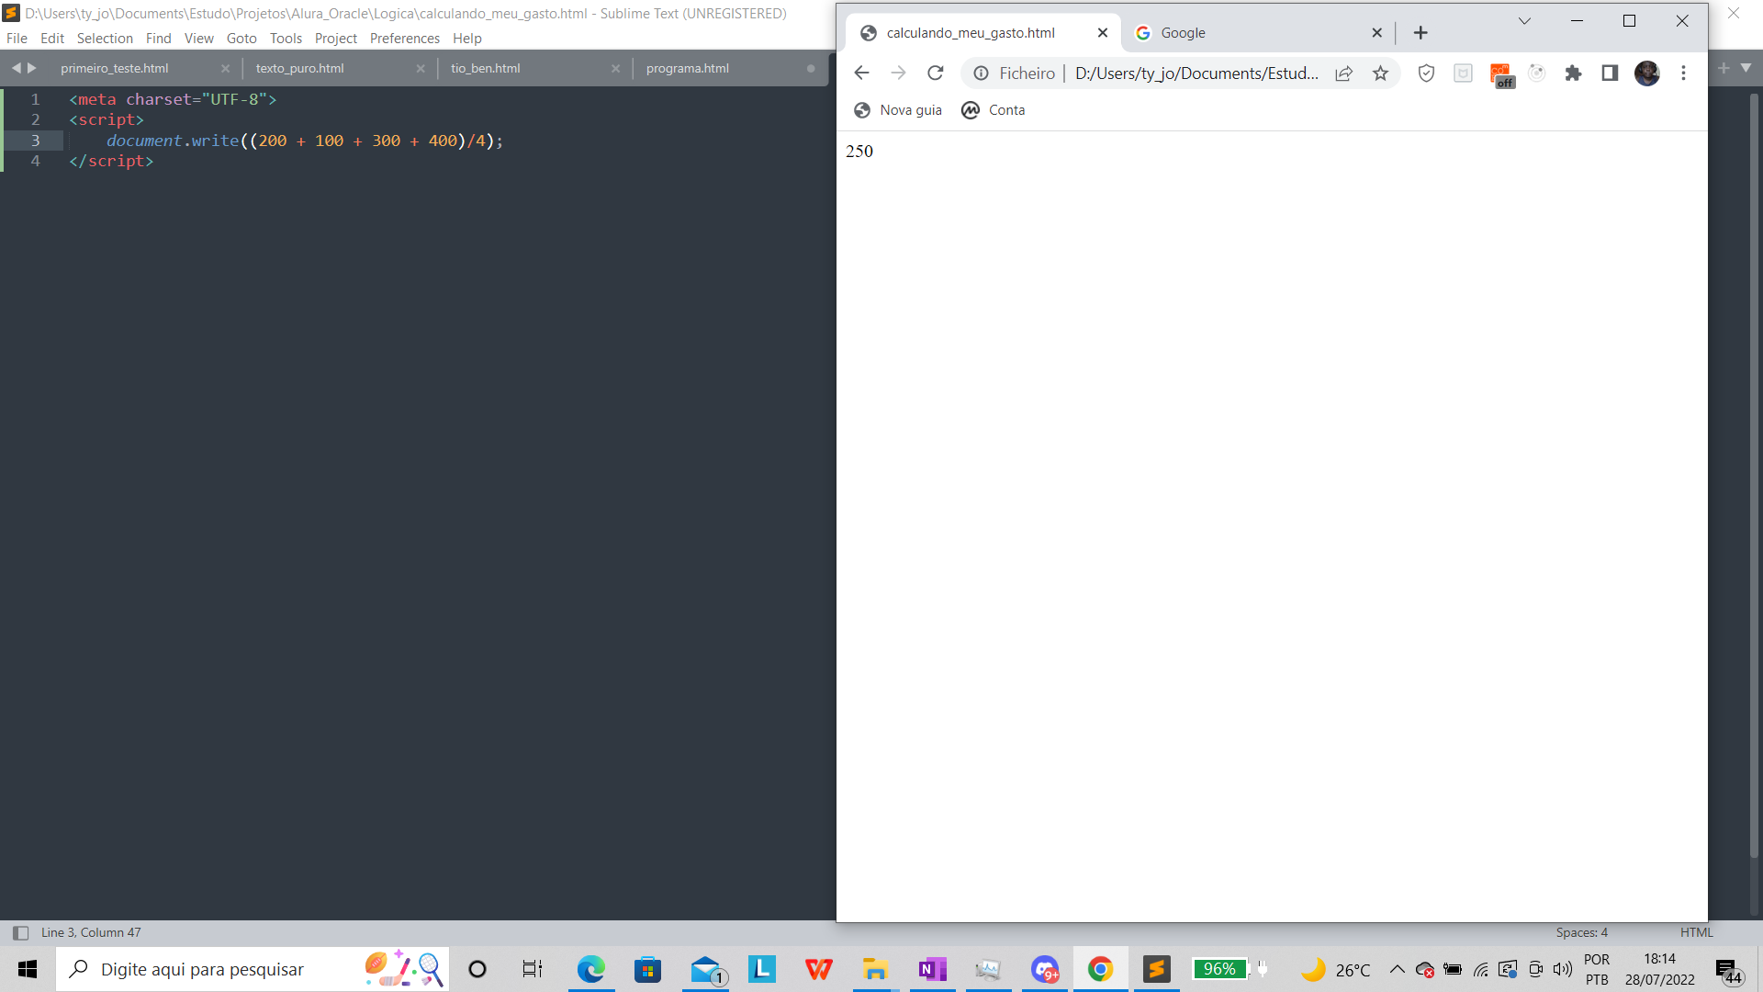Viewport: 1763px width, 992px height.
Task: Go to previous tab with left arrow
Action: coord(16,68)
